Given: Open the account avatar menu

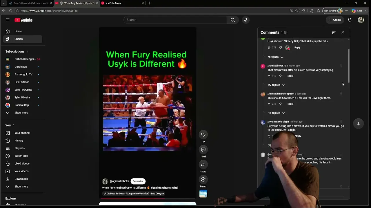Looking at the screenshot, I should click(361, 20).
